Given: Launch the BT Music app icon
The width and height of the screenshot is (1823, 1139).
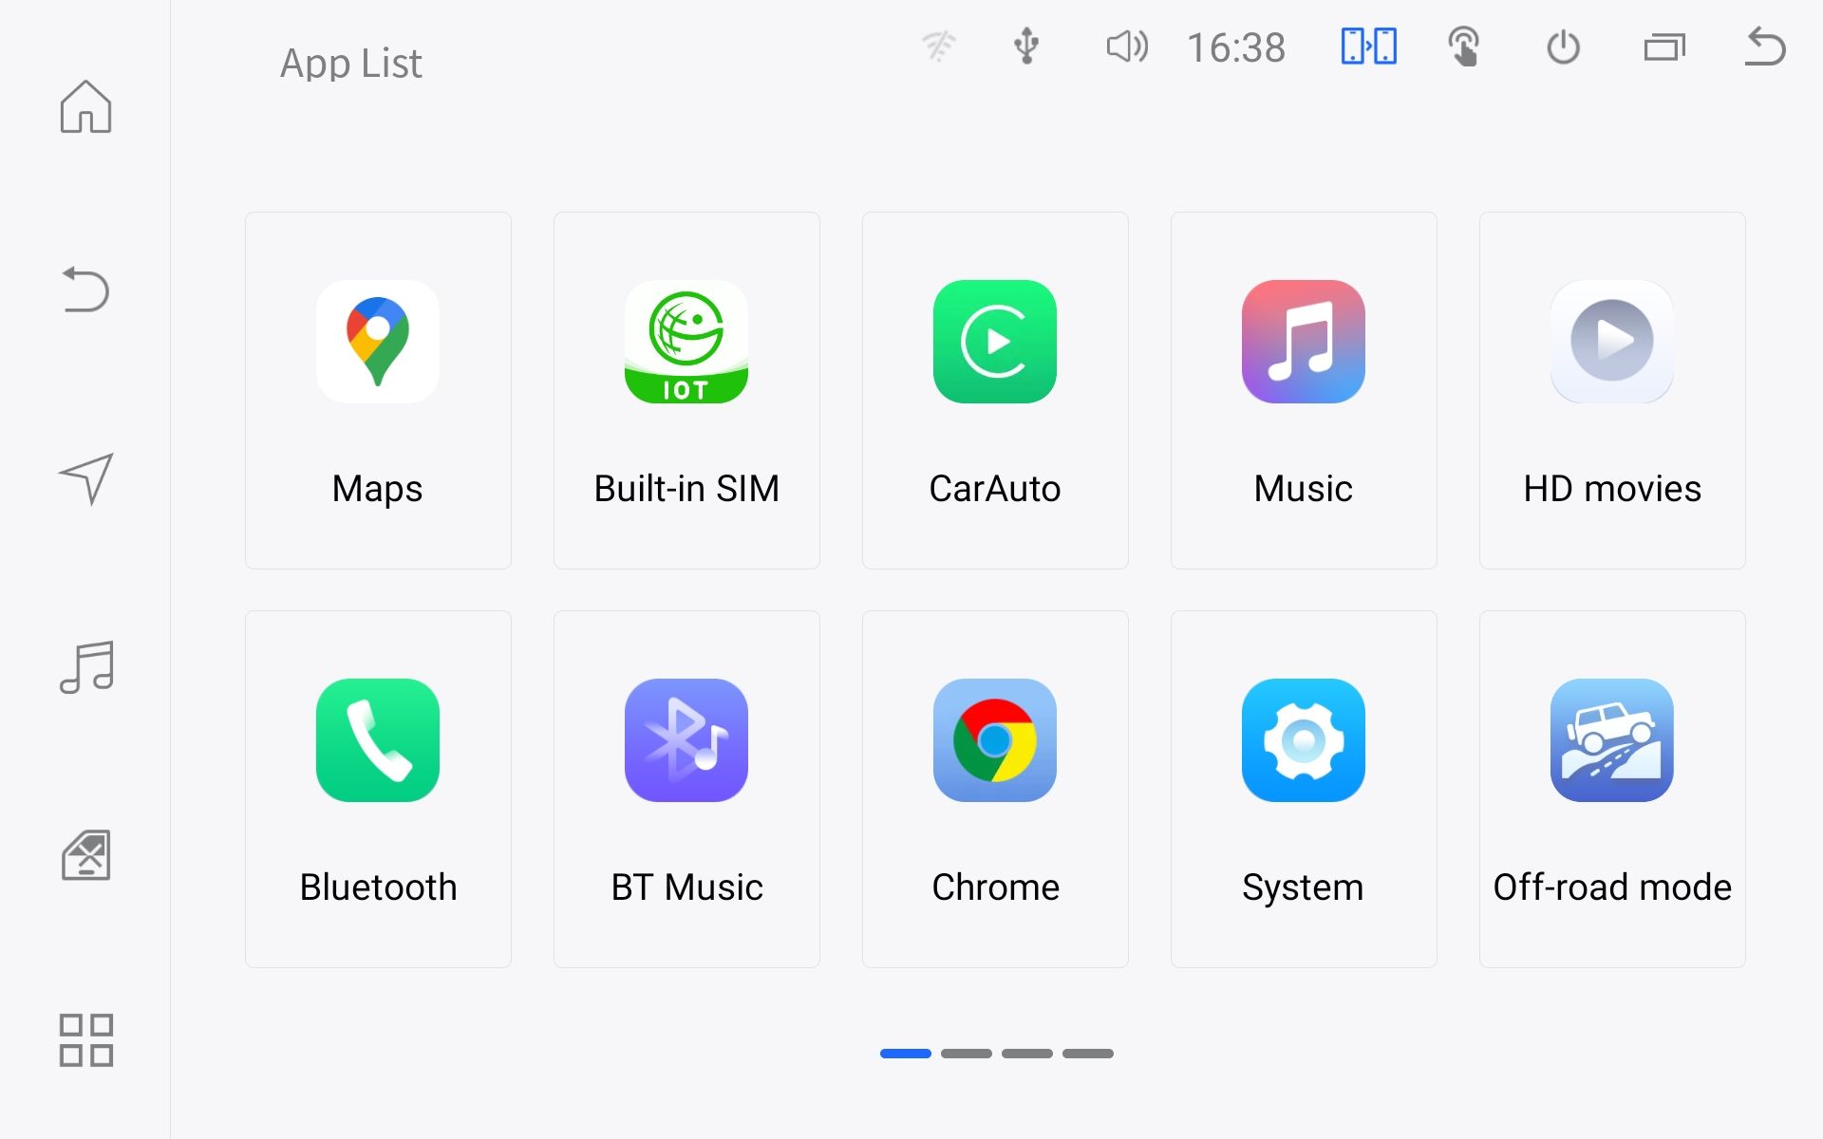Looking at the screenshot, I should [686, 740].
